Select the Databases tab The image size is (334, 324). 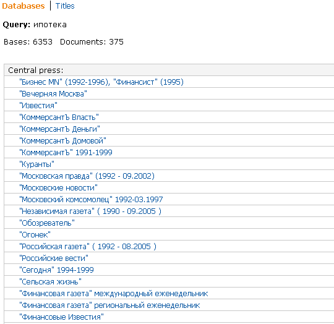click(x=24, y=6)
